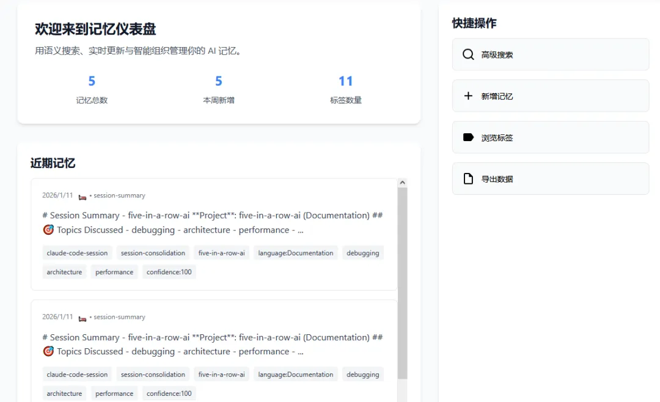Click second memory's Session Summary text
This screenshot has height=402, width=660.
pos(213,345)
